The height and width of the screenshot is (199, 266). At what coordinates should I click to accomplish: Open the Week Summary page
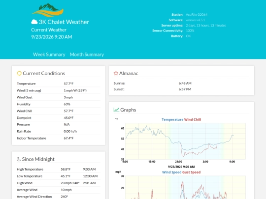(49, 55)
